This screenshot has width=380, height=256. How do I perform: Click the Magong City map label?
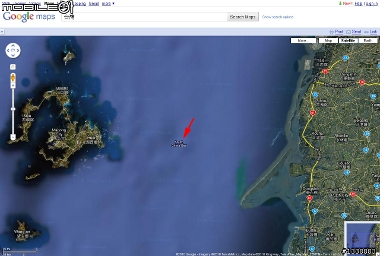coord(59,134)
